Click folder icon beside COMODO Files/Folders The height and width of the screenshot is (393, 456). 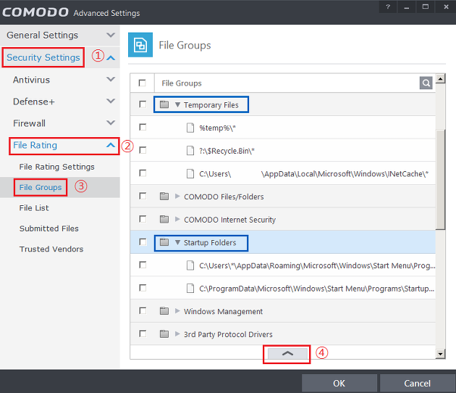pos(164,196)
